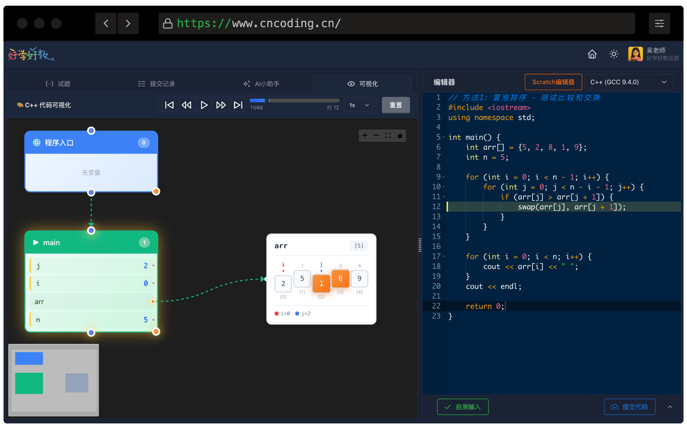
Task: Open the C++ (GCC 9.4.0) language dropdown
Action: pyautogui.click(x=628, y=82)
